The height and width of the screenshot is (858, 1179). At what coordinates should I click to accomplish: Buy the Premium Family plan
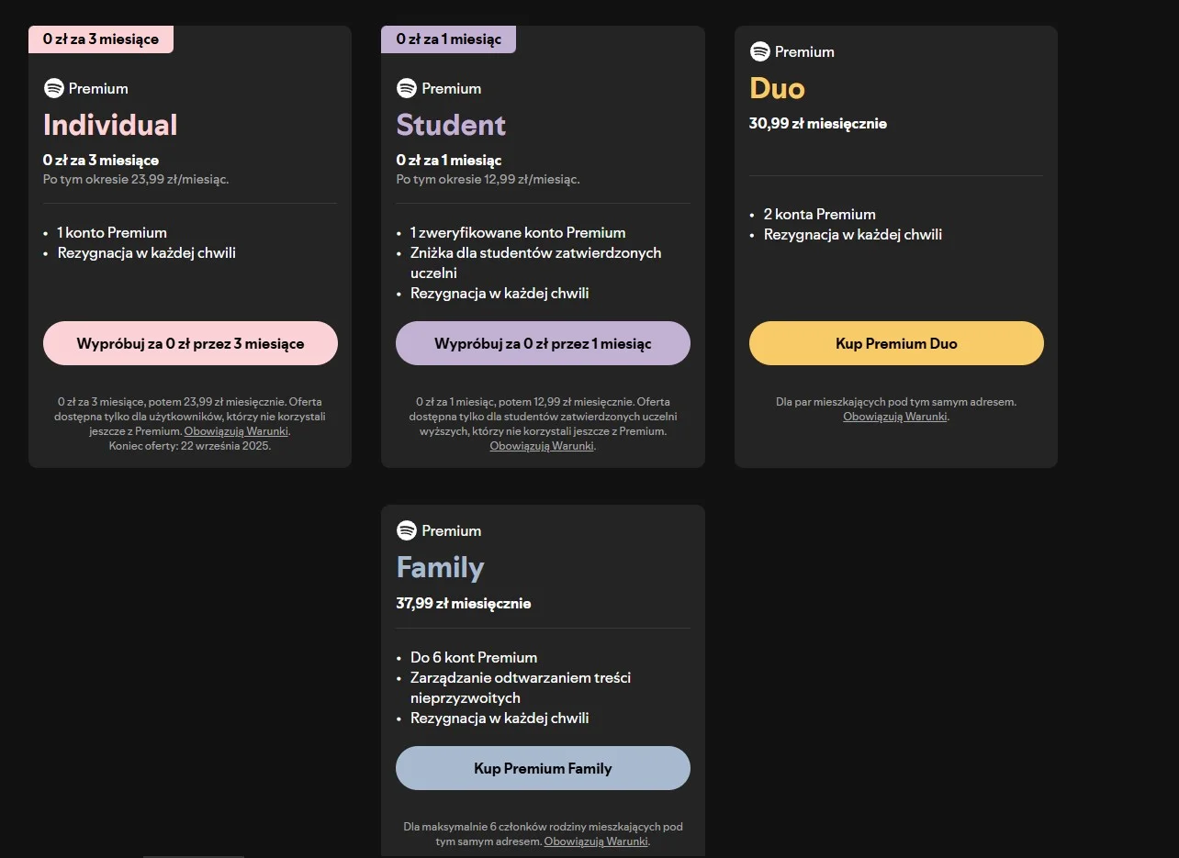pyautogui.click(x=543, y=768)
